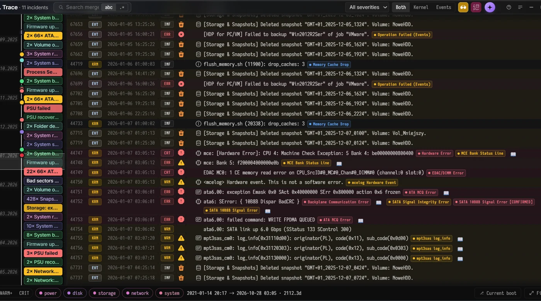
Task: Click the red error icon on event 67656
Action: (181, 34)
